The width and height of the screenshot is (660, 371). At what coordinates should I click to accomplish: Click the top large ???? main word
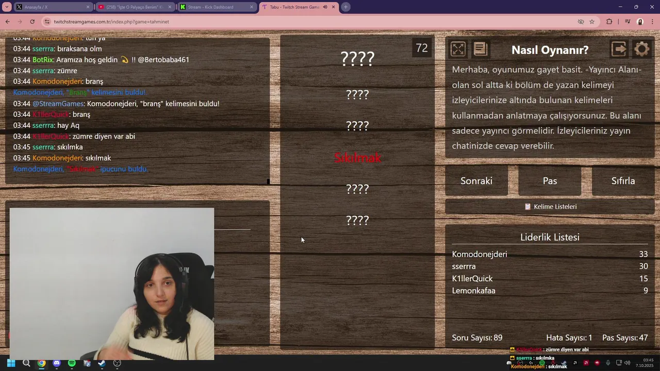357,59
